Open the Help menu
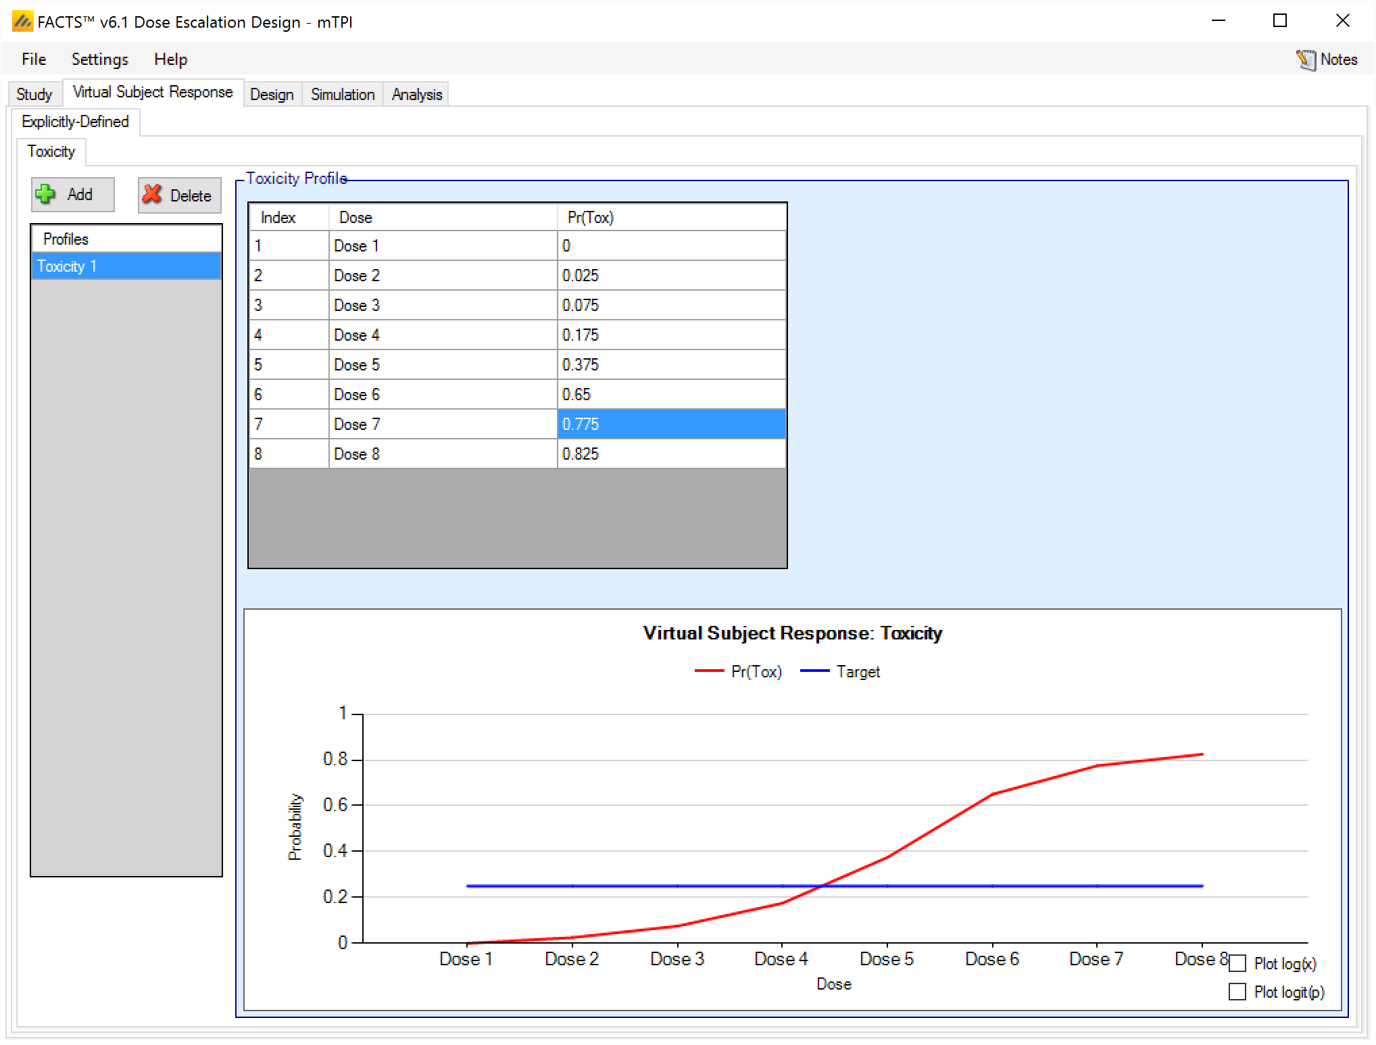This screenshot has width=1376, height=1045. point(170,59)
